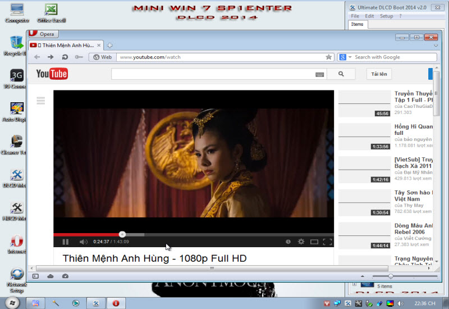Image resolution: width=449 pixels, height=309 pixels.
Task: Focus the YouTube search field
Action: click(x=213, y=74)
